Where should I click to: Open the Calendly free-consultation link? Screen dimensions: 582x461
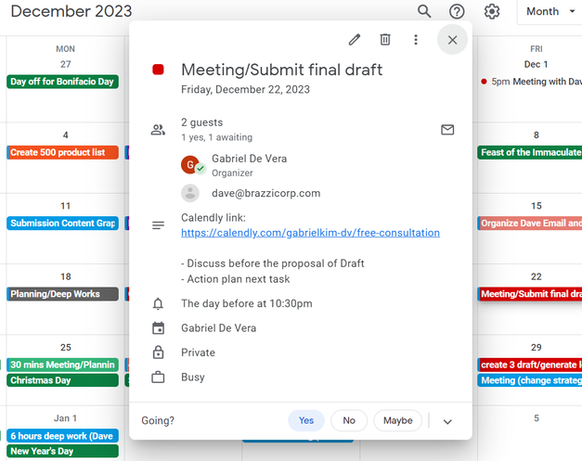(x=310, y=233)
